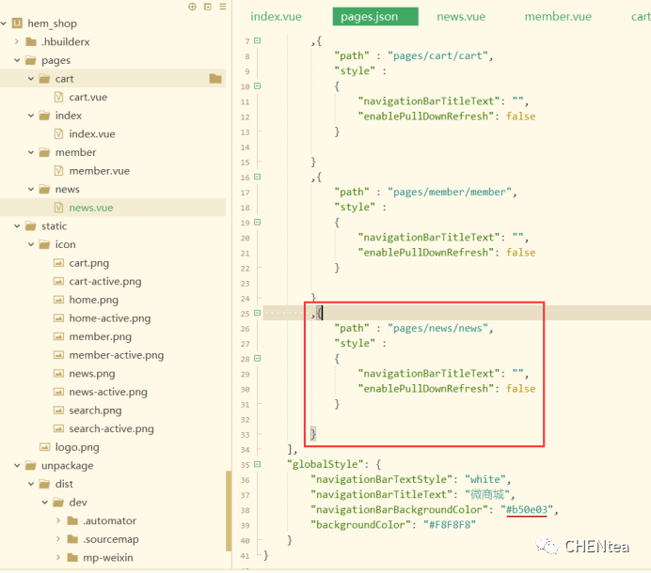
Task: Open cart.vue in the cart folder
Action: coord(87,97)
